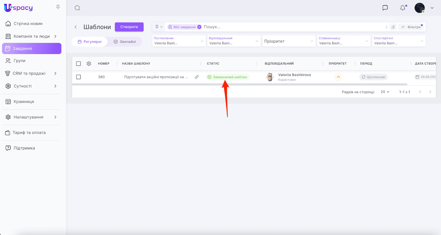Select Завдання in the sidebar

(x=32, y=49)
